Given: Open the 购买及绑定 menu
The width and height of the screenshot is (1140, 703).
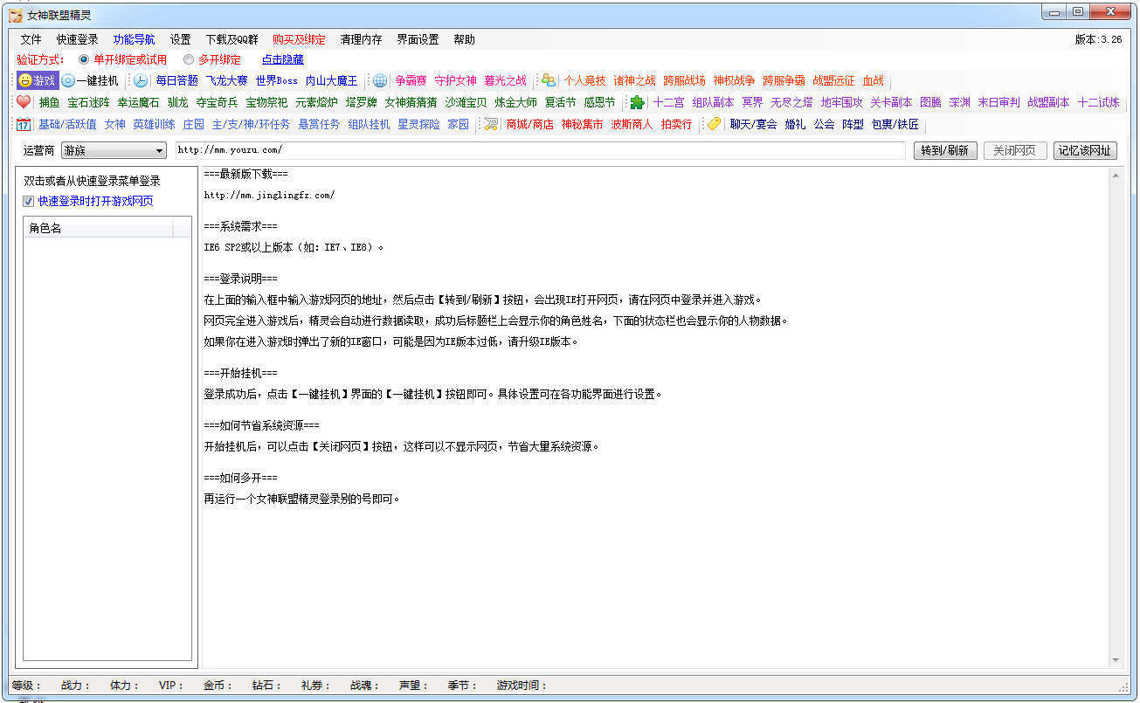Looking at the screenshot, I should tap(299, 39).
